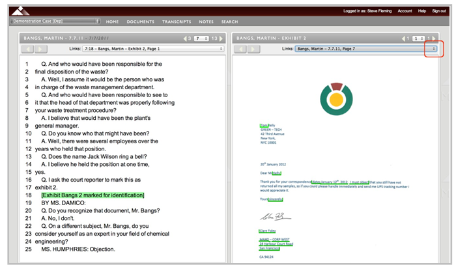
Task: Click the Help link
Action: (x=422, y=11)
